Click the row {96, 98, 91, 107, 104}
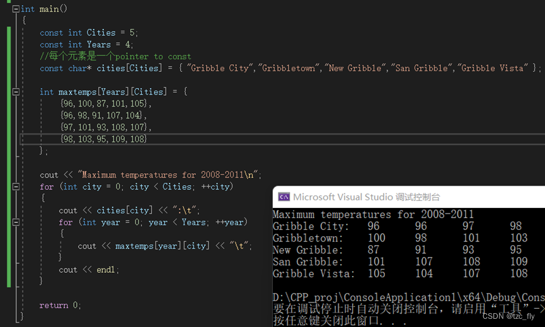 [101, 115]
